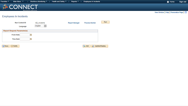This screenshot has width=188, height=106.
Task: Click the Update/Display button
Action: point(100,46)
